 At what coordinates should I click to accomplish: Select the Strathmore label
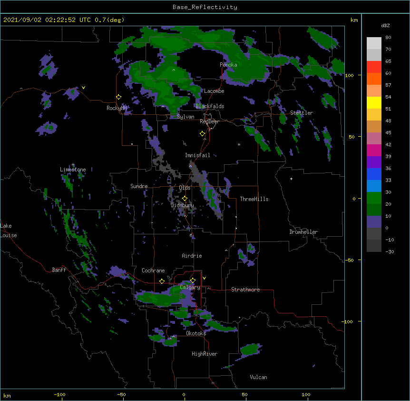tap(245, 290)
